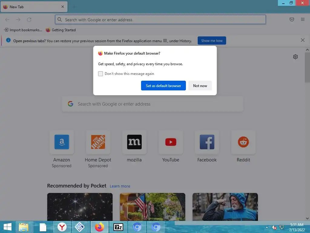Open second Chromium taskbar icon
The image size is (310, 233).
click(x=156, y=227)
